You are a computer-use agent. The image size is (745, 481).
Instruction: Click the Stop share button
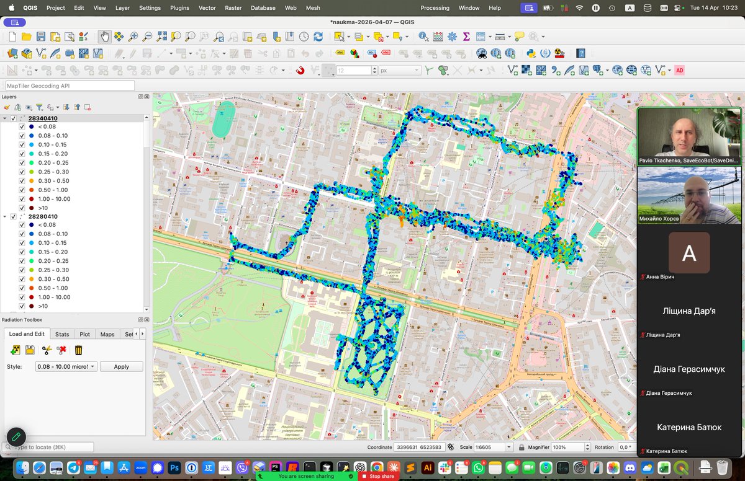[379, 476]
